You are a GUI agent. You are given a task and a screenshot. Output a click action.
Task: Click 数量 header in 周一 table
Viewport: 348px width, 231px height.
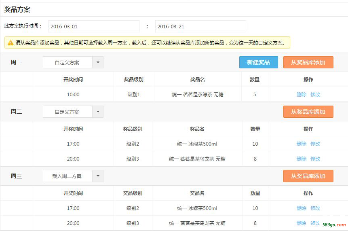click(255, 80)
